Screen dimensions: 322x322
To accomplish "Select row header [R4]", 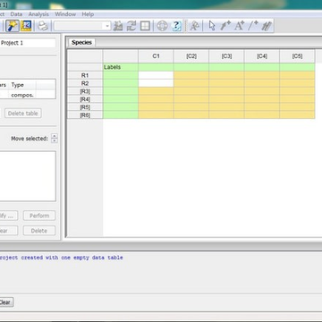I will click(85, 99).
